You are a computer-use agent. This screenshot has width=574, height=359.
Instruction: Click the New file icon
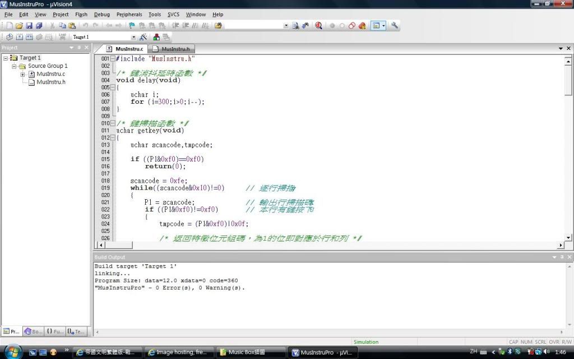tap(9, 26)
